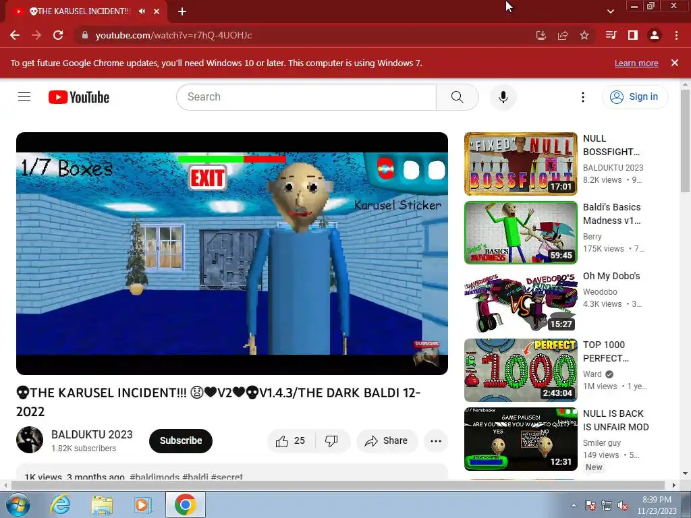691x518 pixels.
Task: Open NULL BOSSFIGHT video title
Action: [611, 145]
